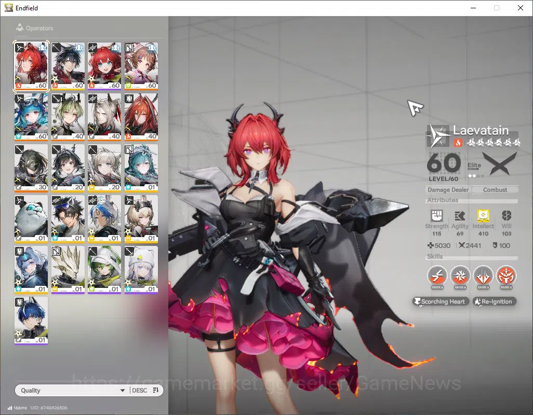Click the Laevatain class emblem icon

pyautogui.click(x=437, y=136)
